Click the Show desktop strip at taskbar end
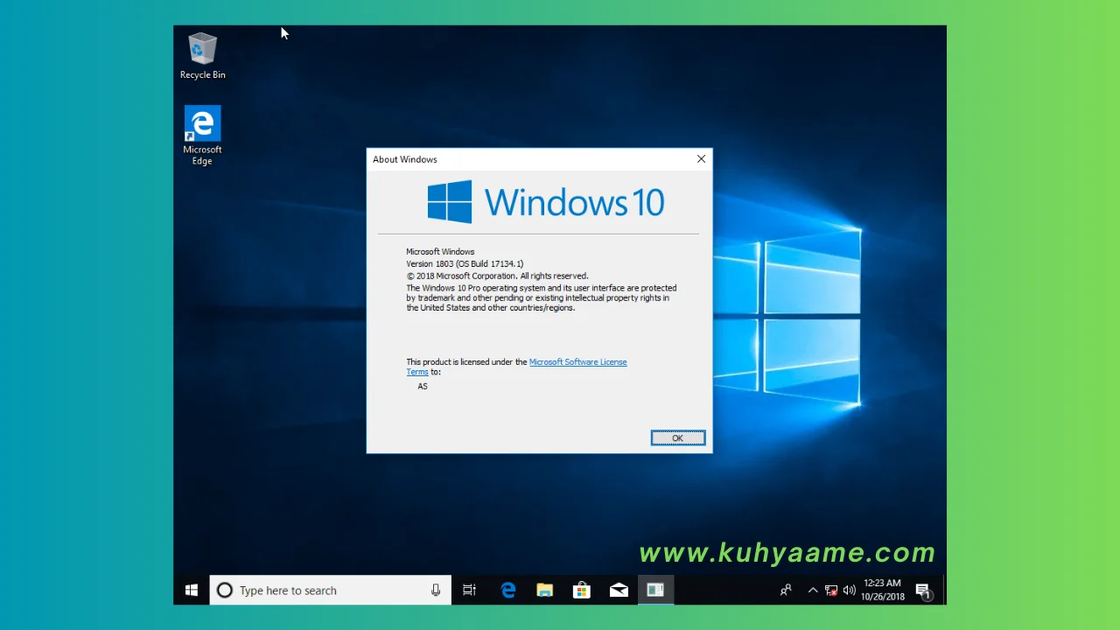The width and height of the screenshot is (1120, 630). (944, 591)
